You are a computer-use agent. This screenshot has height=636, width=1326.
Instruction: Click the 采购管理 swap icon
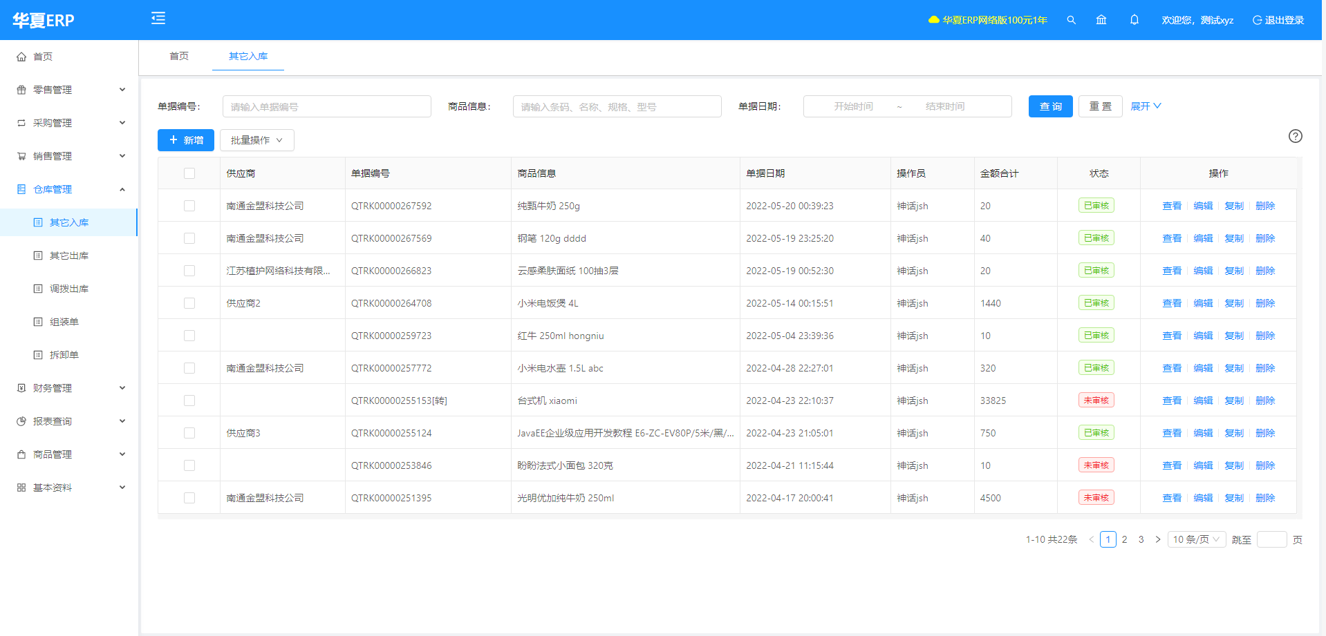21,123
